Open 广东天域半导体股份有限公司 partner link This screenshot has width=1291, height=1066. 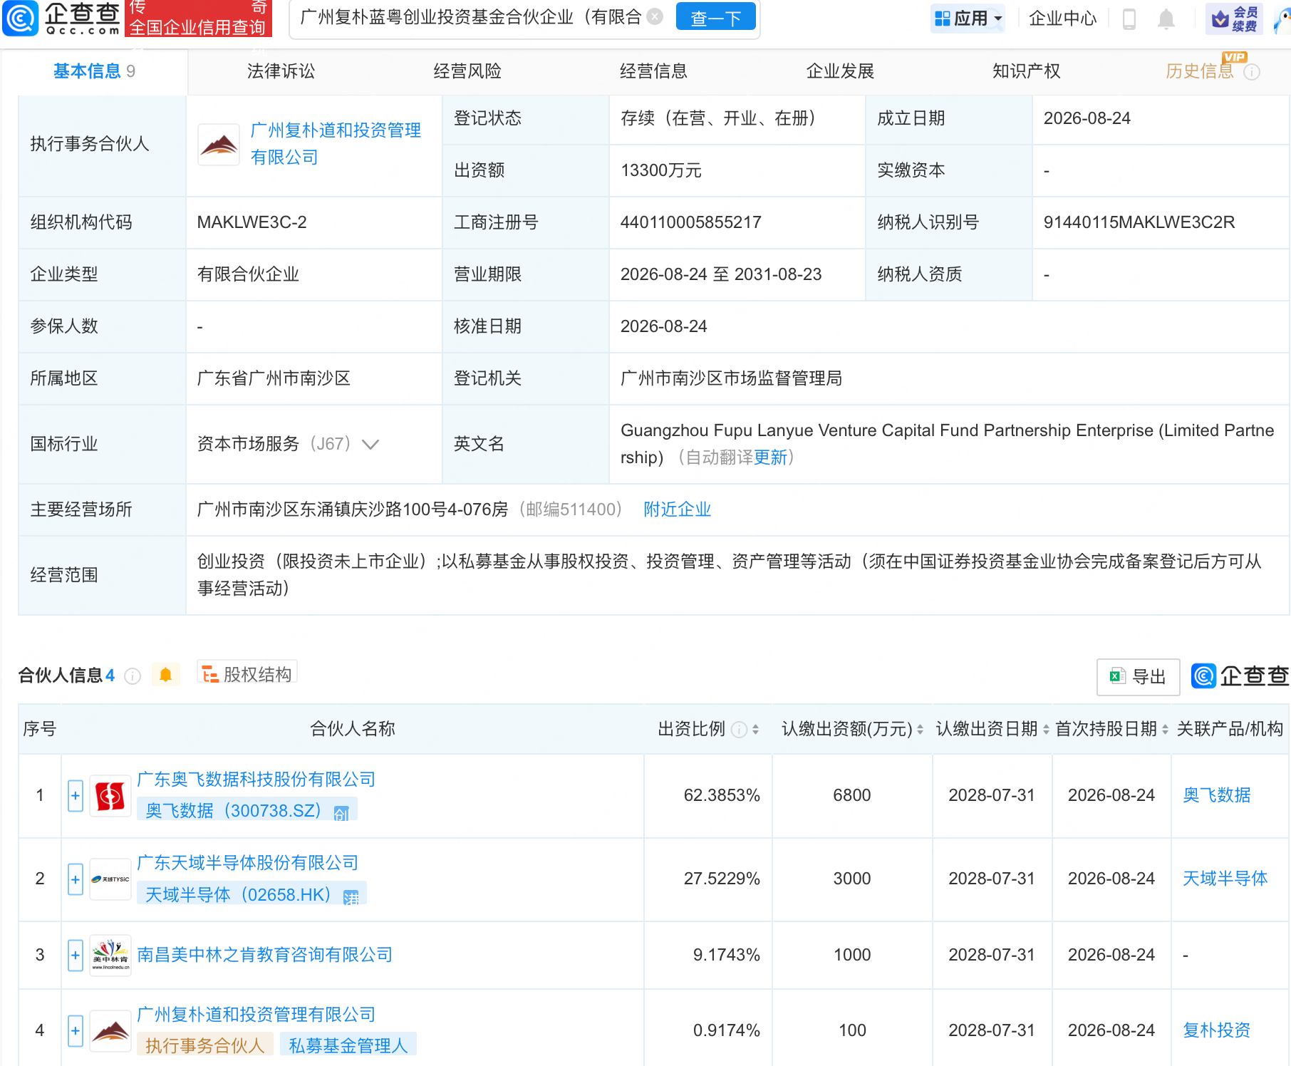click(248, 863)
